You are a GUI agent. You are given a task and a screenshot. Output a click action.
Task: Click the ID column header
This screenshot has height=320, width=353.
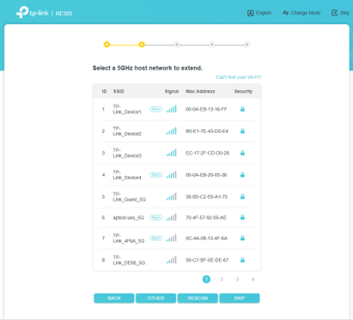[105, 92]
